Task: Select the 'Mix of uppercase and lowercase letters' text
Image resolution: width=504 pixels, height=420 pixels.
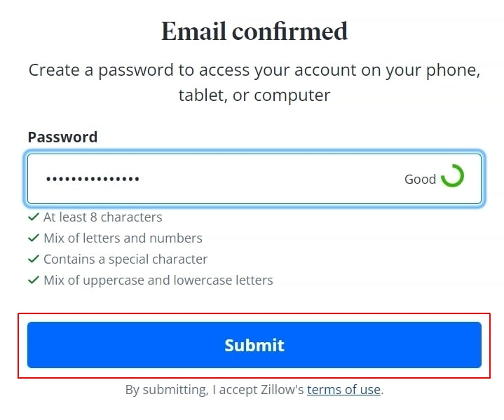Action: pyautogui.click(x=158, y=280)
